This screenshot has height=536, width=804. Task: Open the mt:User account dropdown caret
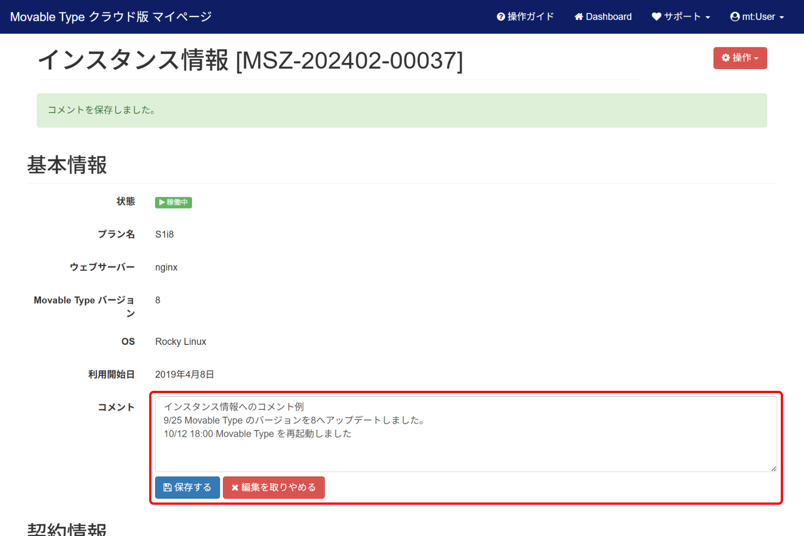pyautogui.click(x=782, y=17)
